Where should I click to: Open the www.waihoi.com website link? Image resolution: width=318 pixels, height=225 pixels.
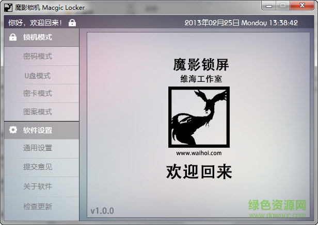(x=199, y=153)
